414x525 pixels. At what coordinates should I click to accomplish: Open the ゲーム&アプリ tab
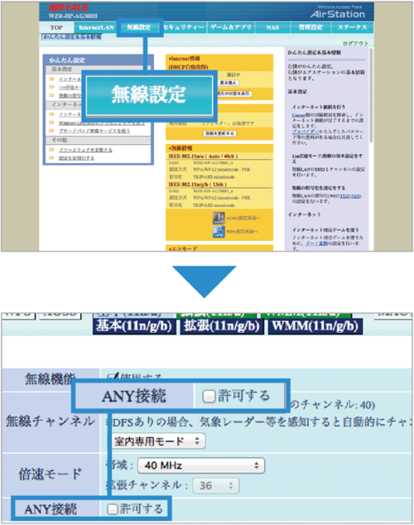click(231, 27)
